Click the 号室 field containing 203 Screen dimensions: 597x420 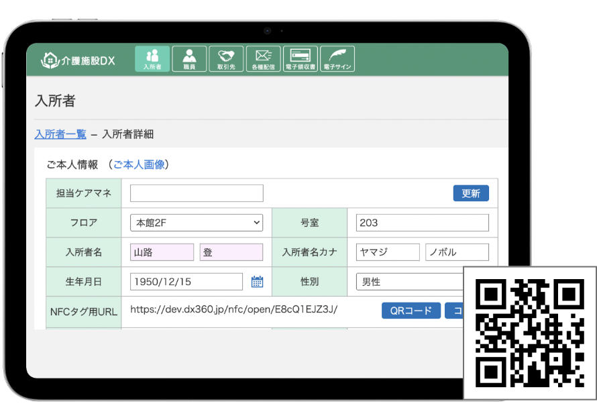pyautogui.click(x=422, y=223)
